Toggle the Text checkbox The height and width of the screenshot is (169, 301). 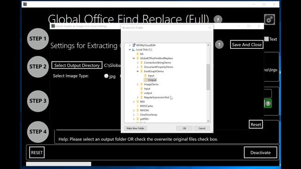click(x=267, y=39)
